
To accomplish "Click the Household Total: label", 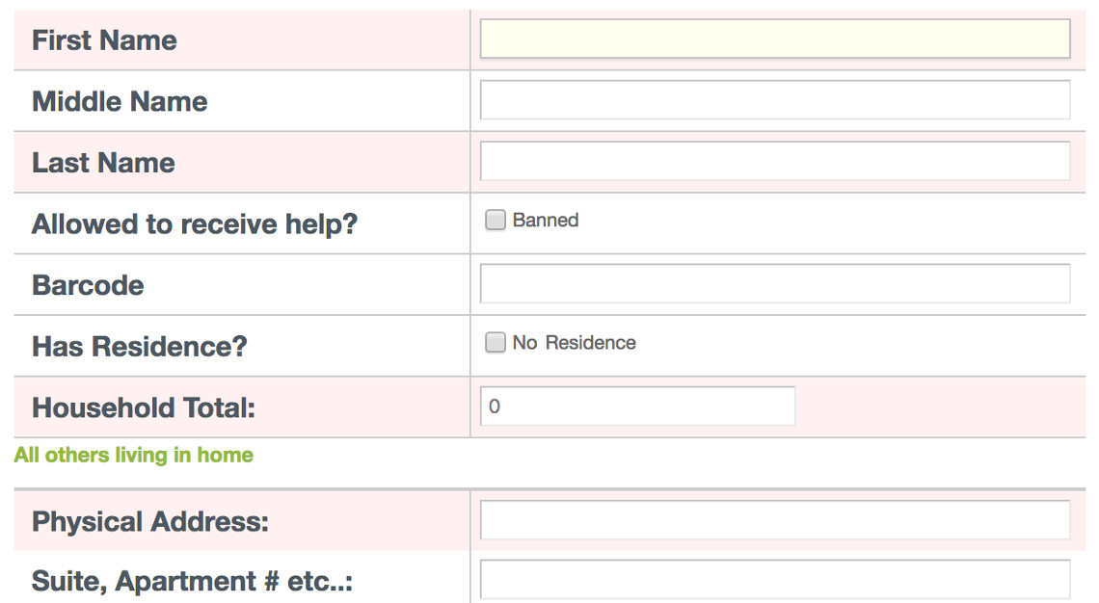I will pos(144,407).
